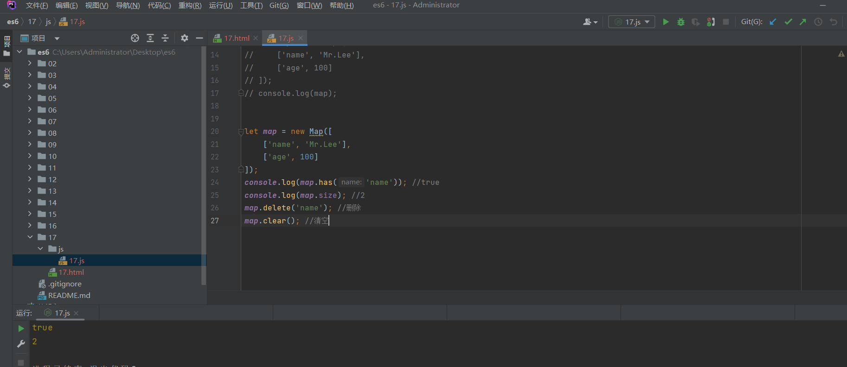The width and height of the screenshot is (847, 367).
Task: Push commits with Git green arrow
Action: pyautogui.click(x=803, y=22)
